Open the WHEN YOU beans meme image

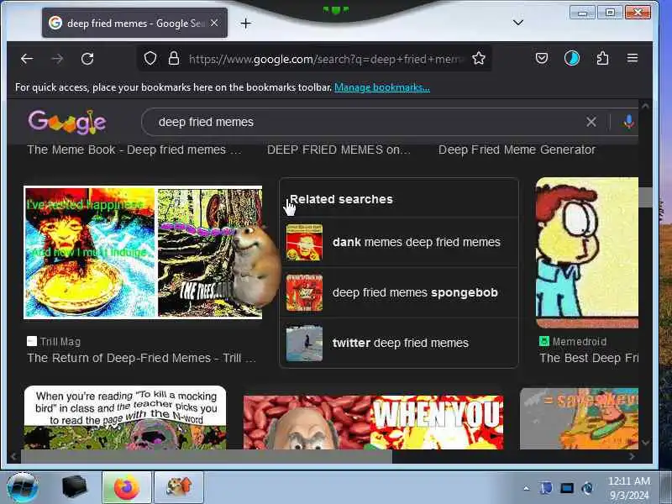(x=373, y=423)
